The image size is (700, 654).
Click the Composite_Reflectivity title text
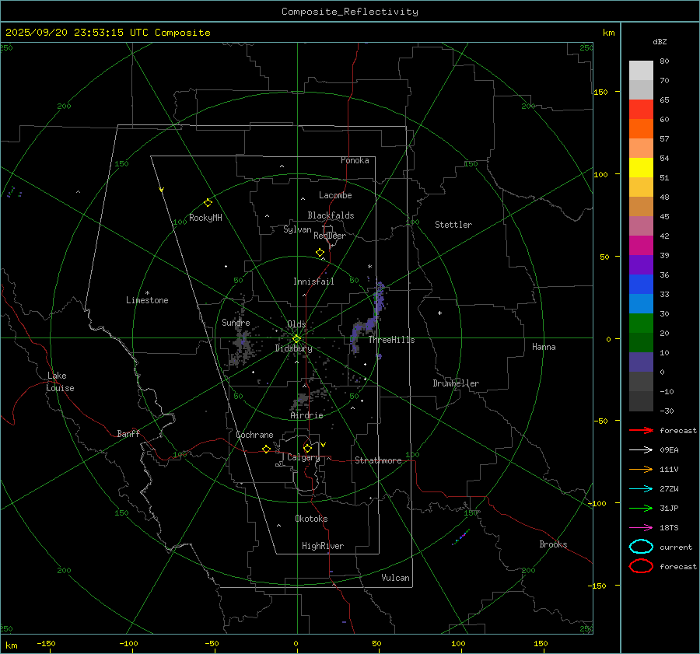click(x=349, y=12)
